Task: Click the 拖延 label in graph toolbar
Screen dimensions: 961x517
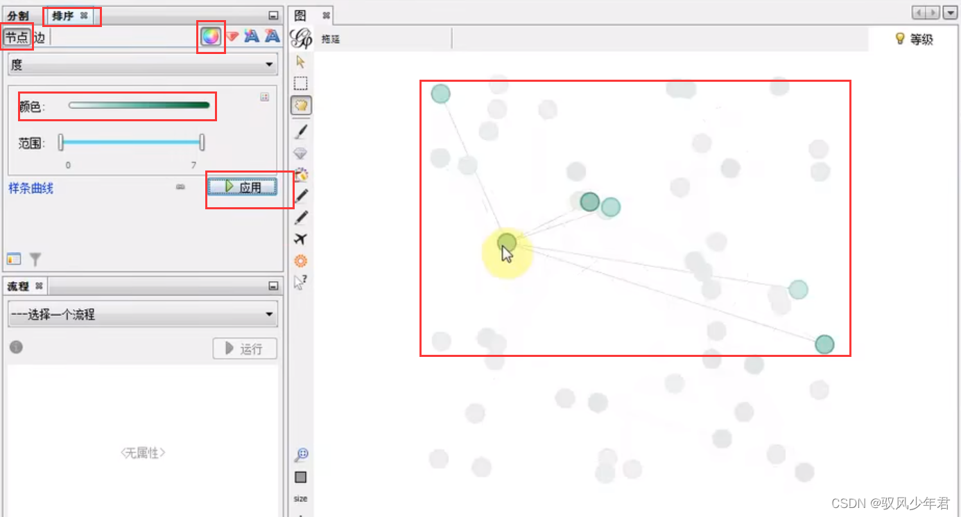Action: (331, 40)
